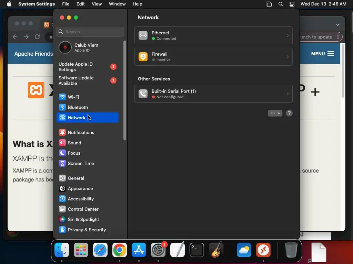This screenshot has width=353, height=264.
Task: Open Safari from the Dock
Action: click(x=100, y=250)
